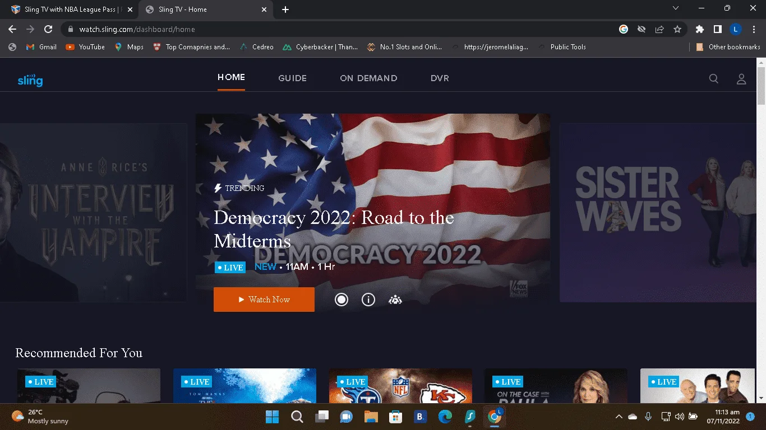
Task: Open the Top Comapnies and bookmark
Action: pyautogui.click(x=191, y=47)
